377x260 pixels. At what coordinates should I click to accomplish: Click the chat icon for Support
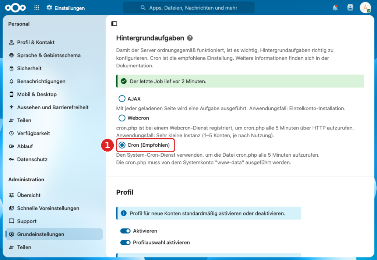click(11, 221)
